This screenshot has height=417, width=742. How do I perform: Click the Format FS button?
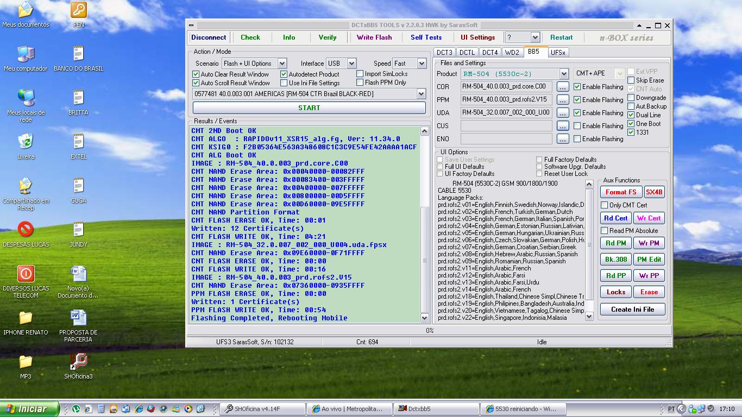point(621,192)
